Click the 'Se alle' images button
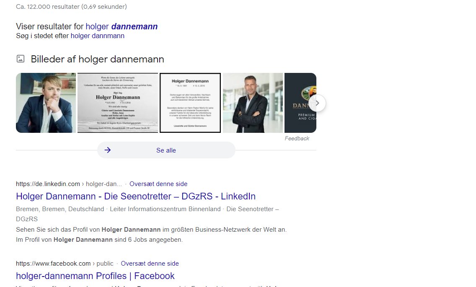The width and height of the screenshot is (476, 287). [166, 150]
